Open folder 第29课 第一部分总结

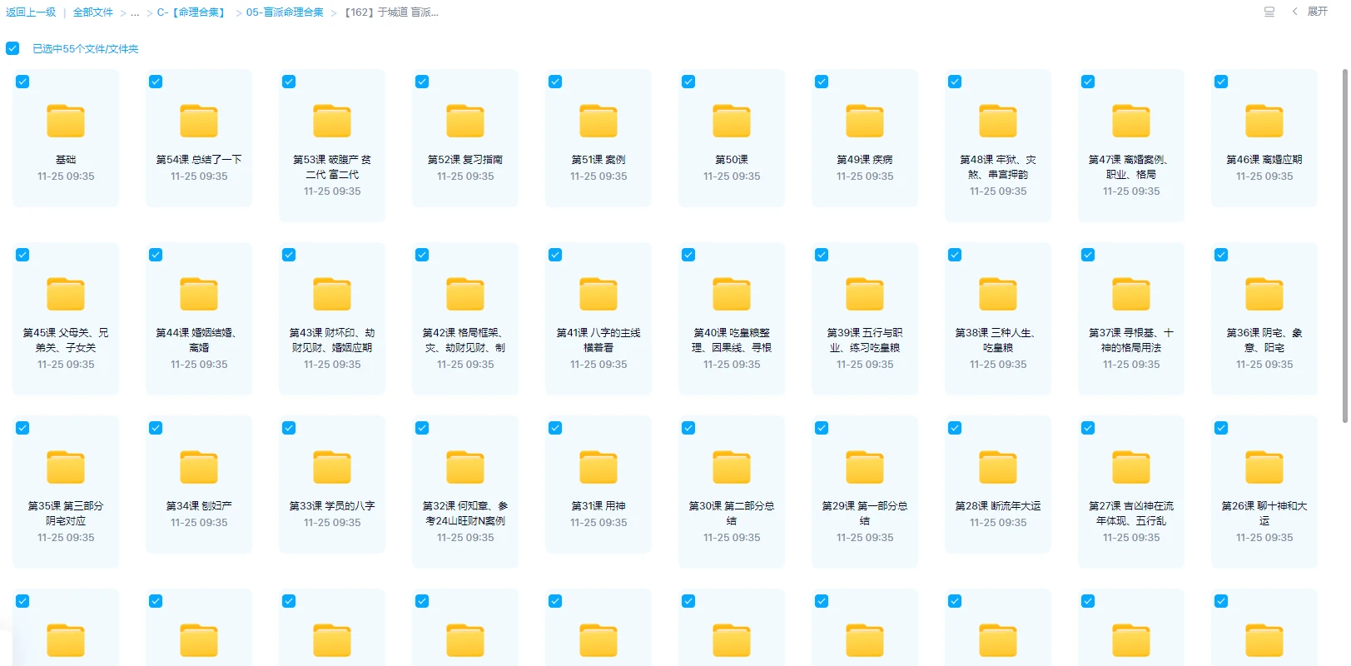click(x=865, y=467)
